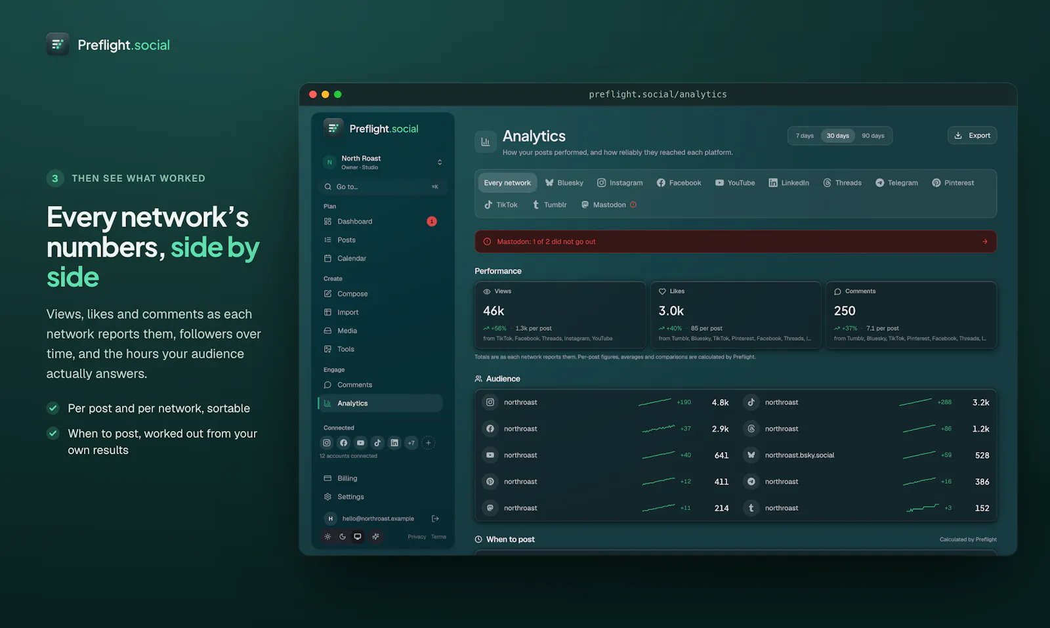Click the connected LinkedIn account icon
This screenshot has width=1050, height=628.
(394, 442)
